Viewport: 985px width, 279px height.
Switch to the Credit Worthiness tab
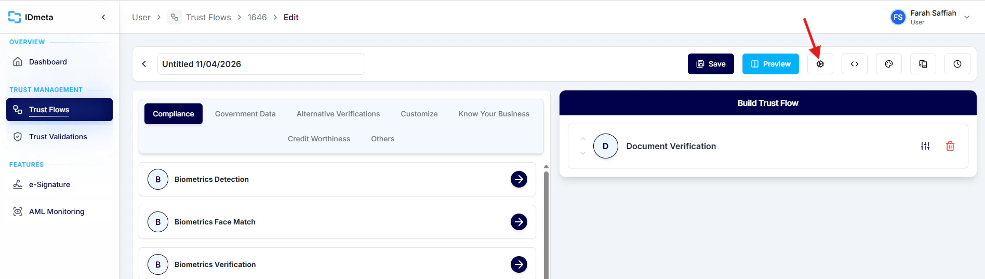tap(319, 139)
